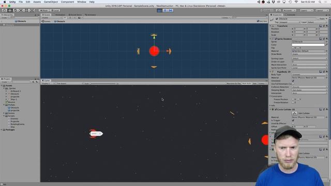
Task: Open the Cloud services icon button
Action: (x=278, y=10)
